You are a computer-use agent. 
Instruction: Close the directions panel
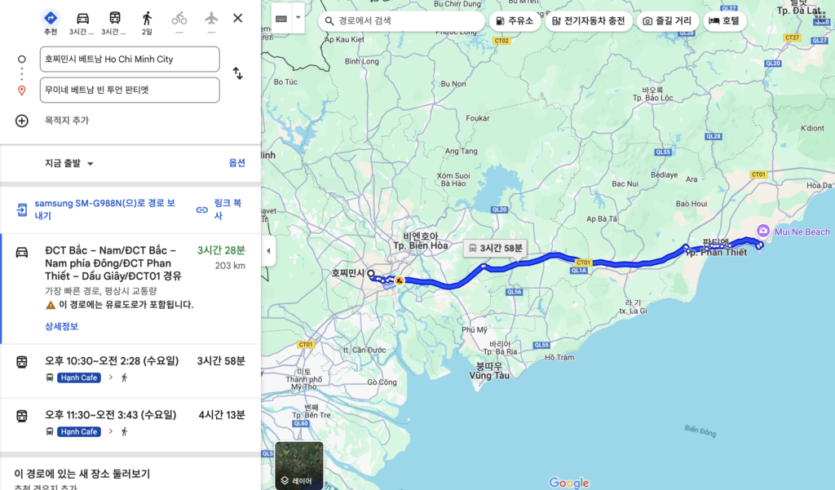pos(238,18)
